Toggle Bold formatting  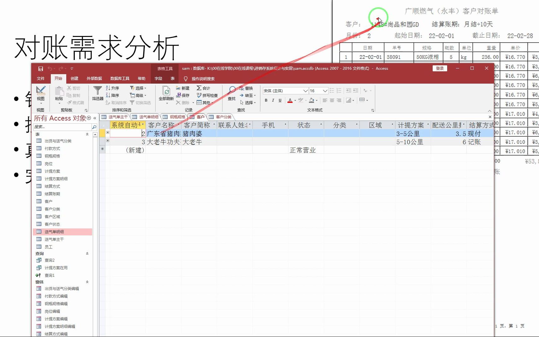(x=266, y=100)
